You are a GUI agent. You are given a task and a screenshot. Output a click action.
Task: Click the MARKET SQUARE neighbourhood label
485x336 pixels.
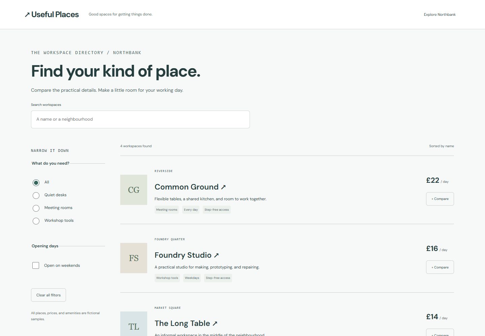pos(168,308)
